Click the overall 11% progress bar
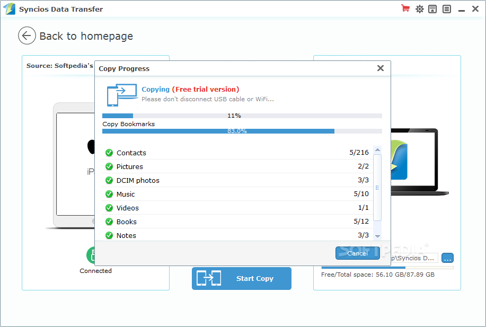486x327 pixels. 242,116
